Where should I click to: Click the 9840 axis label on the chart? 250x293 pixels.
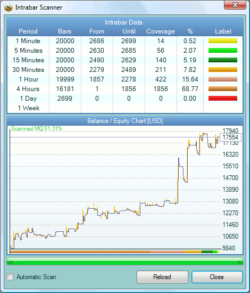(x=229, y=248)
